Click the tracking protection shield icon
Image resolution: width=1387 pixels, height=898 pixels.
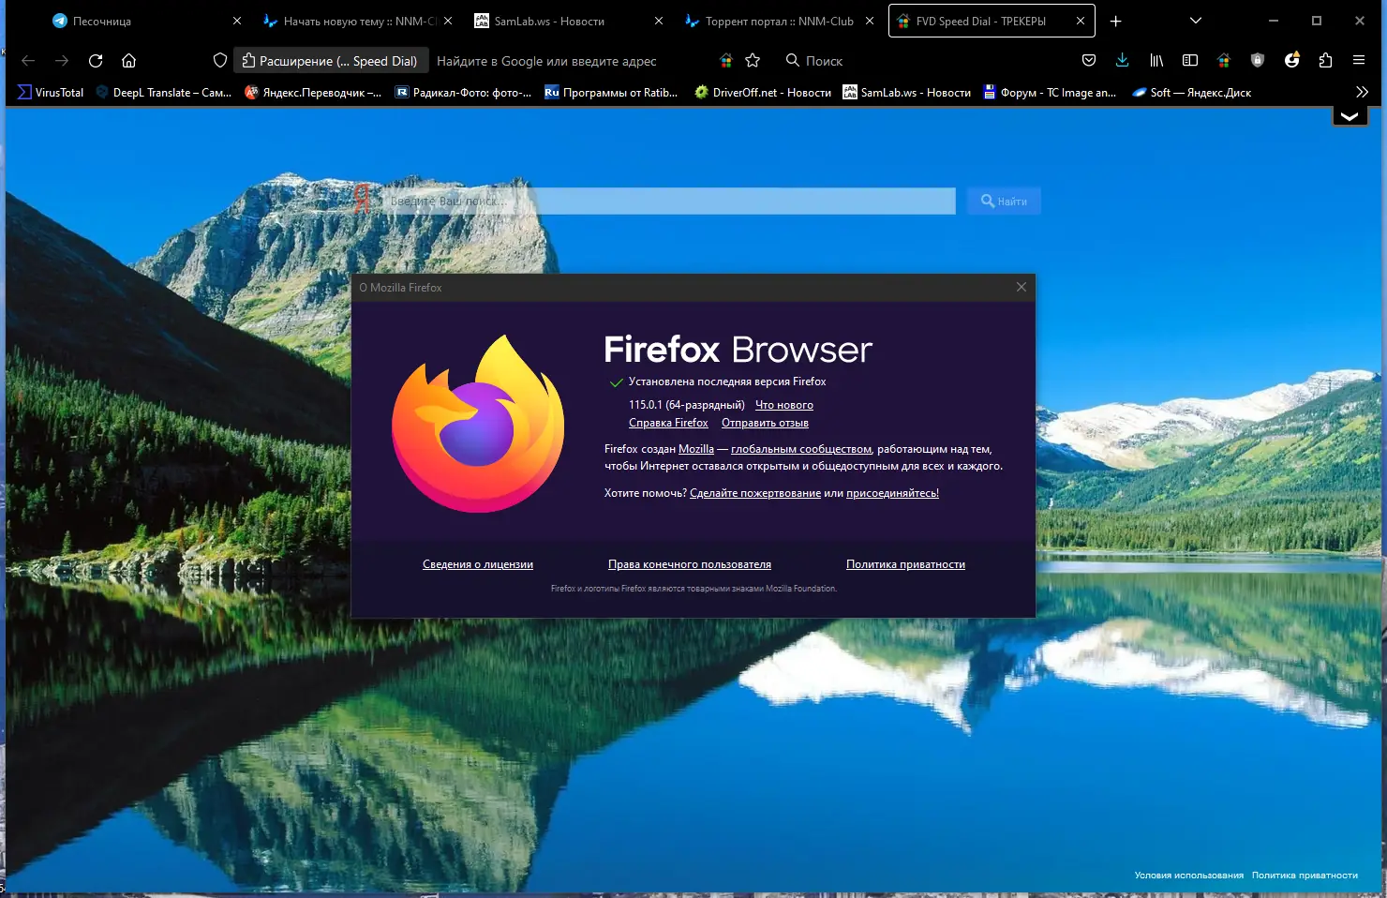point(220,61)
